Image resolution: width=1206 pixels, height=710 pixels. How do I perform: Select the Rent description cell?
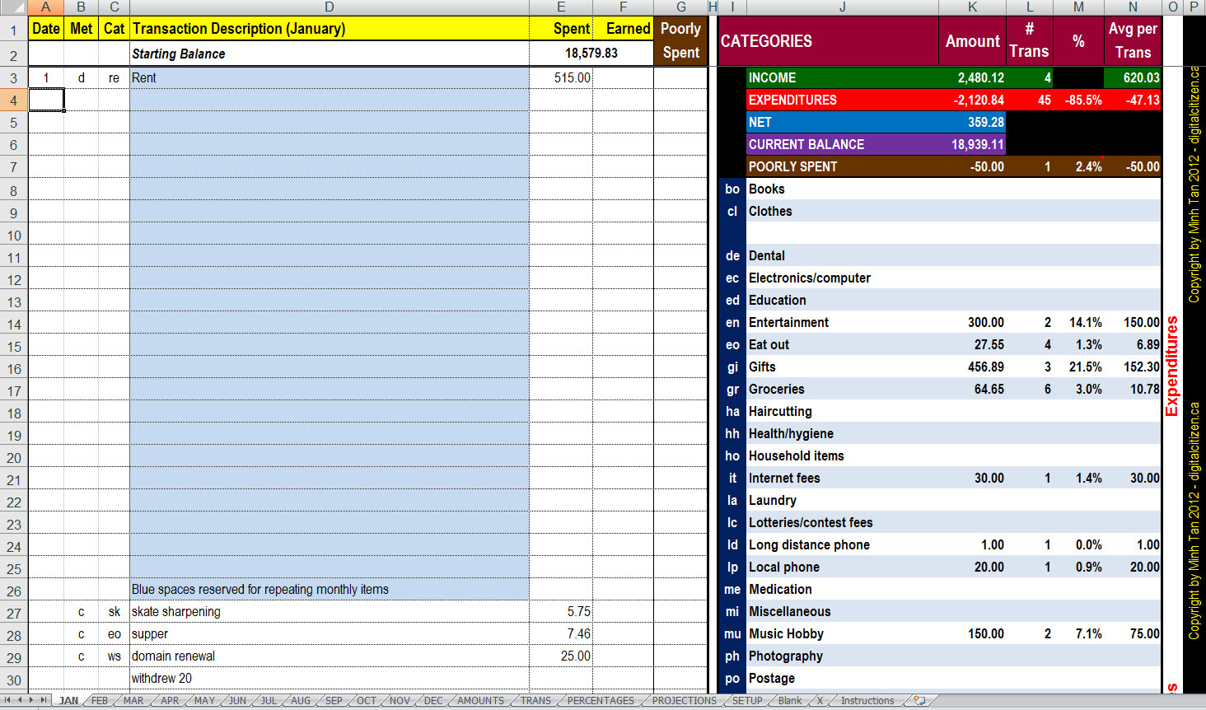pyautogui.click(x=329, y=78)
